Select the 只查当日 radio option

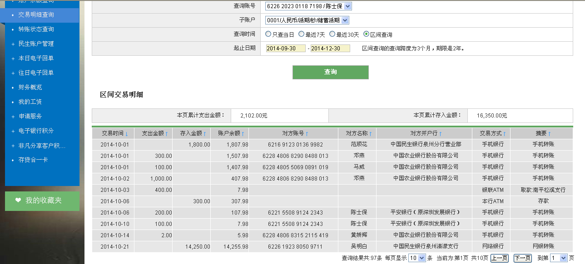[x=268, y=34]
